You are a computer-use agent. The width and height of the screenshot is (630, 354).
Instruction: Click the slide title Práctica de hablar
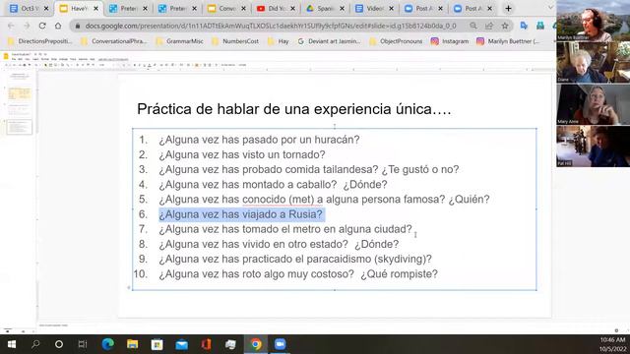coord(294,109)
